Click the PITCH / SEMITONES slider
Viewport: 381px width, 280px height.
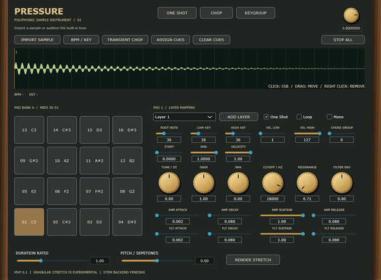pyautogui.click(x=157, y=260)
